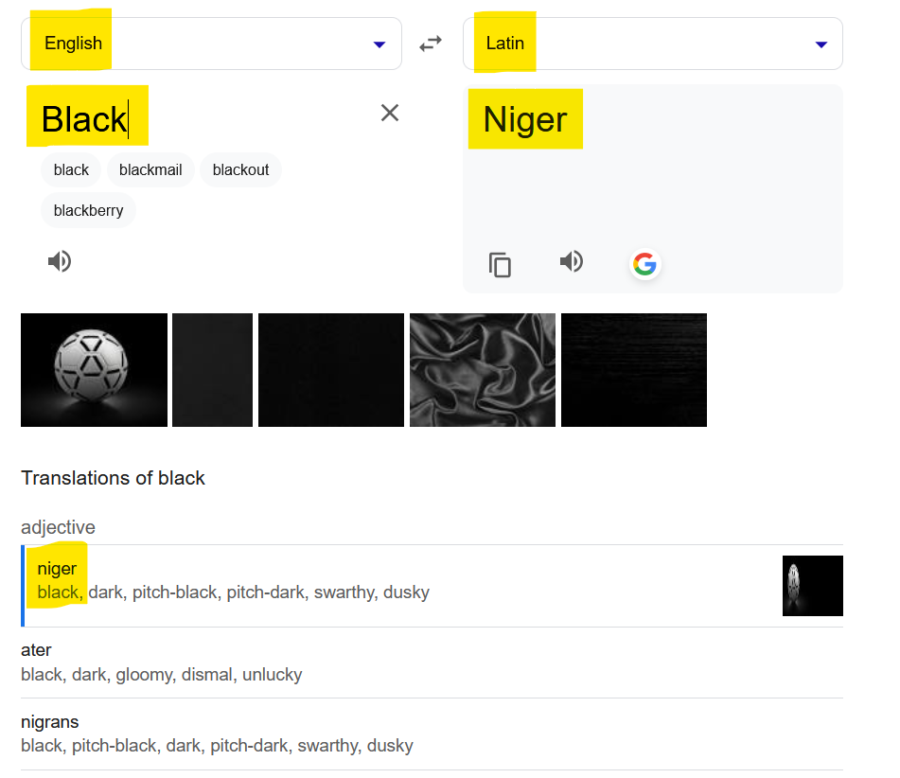Choose the 'blackberry' suggestion chip

[x=88, y=211]
